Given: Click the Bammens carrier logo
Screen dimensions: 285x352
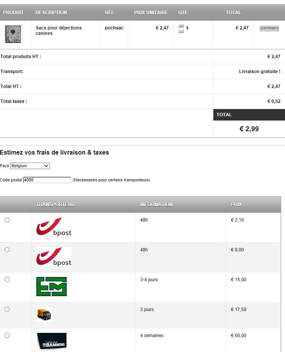Looking at the screenshot, I should pyautogui.click(x=51, y=341).
